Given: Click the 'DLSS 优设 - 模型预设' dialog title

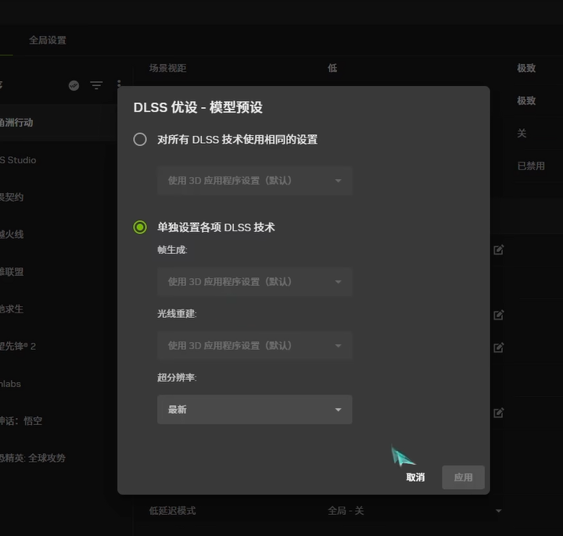Looking at the screenshot, I should pos(198,107).
